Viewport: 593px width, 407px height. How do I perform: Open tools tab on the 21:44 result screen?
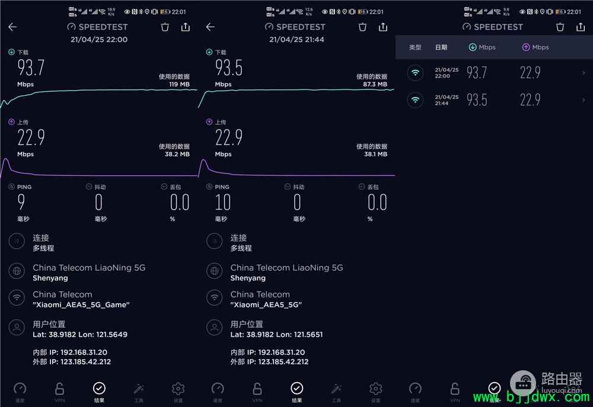click(337, 392)
